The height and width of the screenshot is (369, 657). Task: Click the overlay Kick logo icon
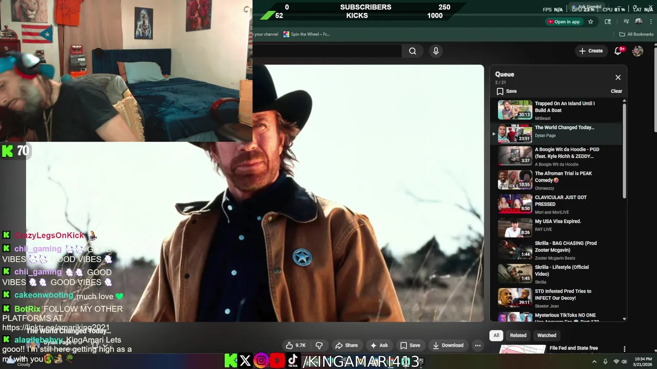231,361
